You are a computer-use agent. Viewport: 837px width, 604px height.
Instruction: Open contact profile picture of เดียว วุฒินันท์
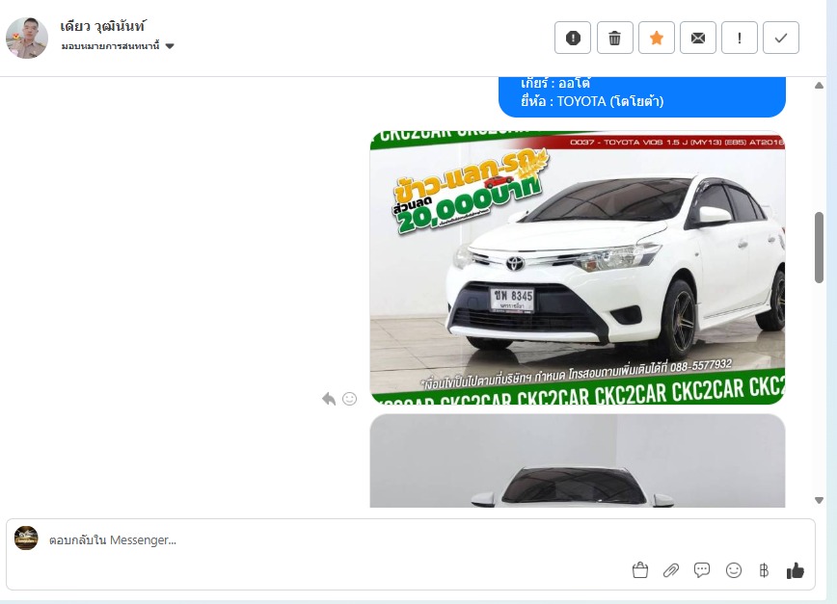tap(27, 38)
